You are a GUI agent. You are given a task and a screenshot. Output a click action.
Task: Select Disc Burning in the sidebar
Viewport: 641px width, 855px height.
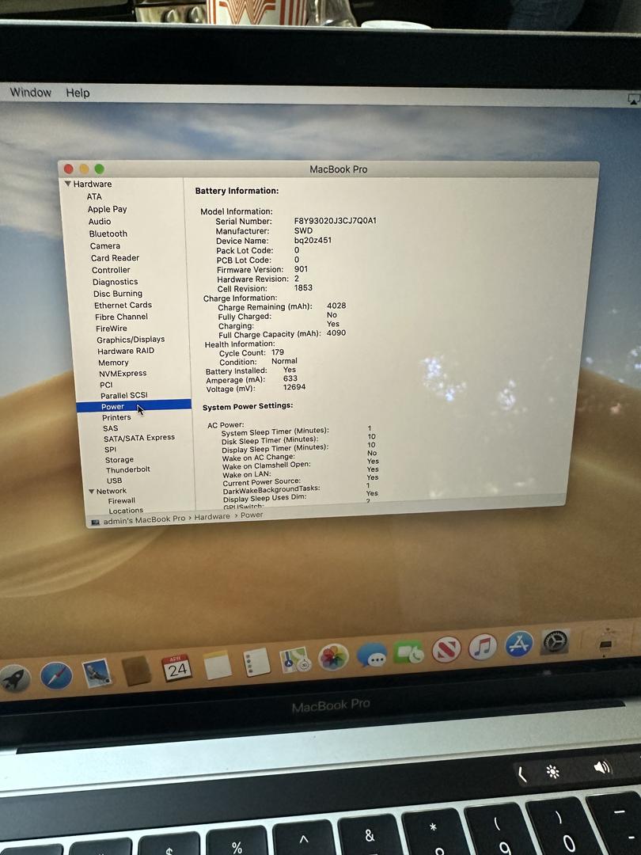[x=118, y=294]
